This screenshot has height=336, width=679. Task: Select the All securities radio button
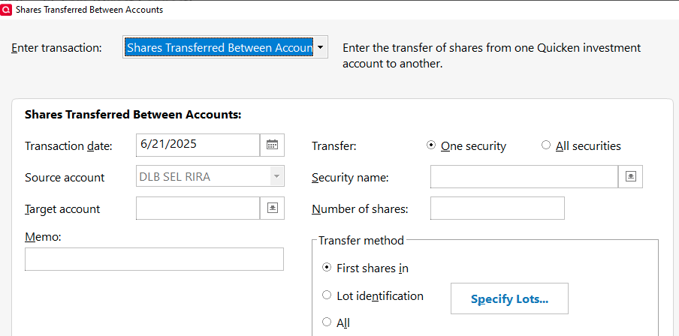(x=546, y=145)
